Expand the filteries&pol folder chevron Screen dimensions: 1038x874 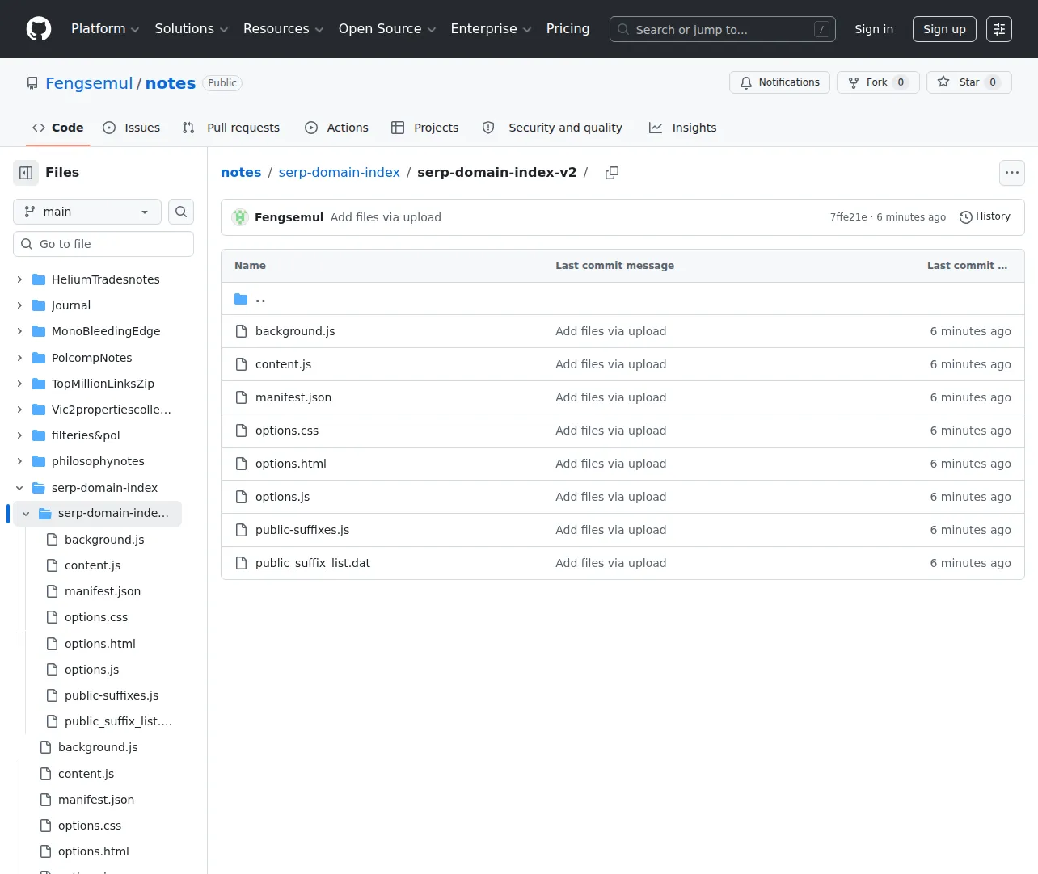pyautogui.click(x=19, y=435)
